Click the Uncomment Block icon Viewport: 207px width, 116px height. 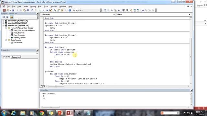[138, 10]
